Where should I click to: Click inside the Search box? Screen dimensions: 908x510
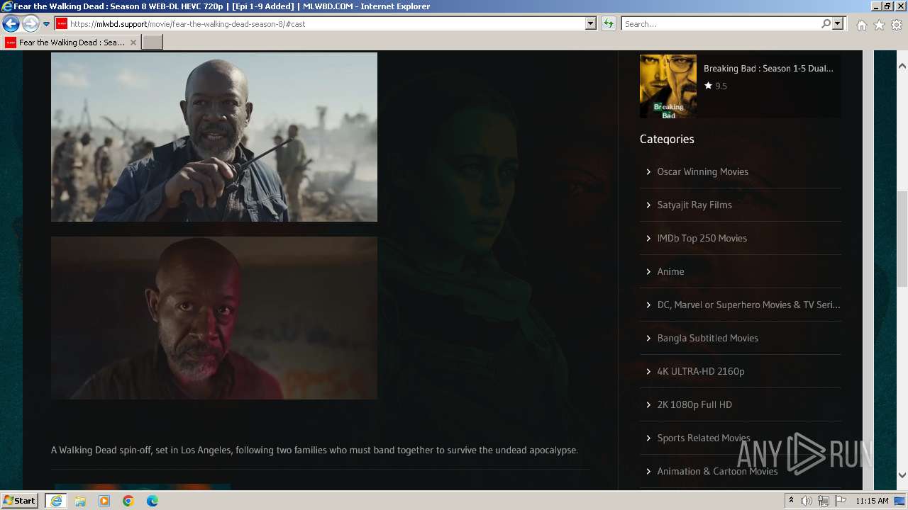tap(720, 24)
